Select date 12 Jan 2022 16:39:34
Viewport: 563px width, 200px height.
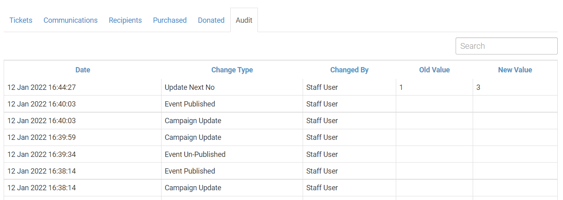(83, 154)
